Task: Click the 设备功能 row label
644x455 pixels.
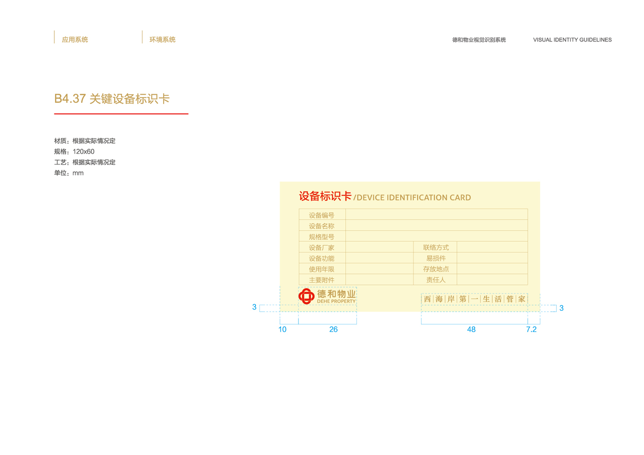Action: point(322,259)
